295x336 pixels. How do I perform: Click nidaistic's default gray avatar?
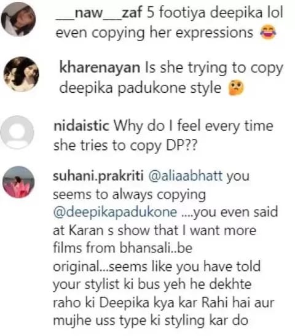click(x=17, y=132)
